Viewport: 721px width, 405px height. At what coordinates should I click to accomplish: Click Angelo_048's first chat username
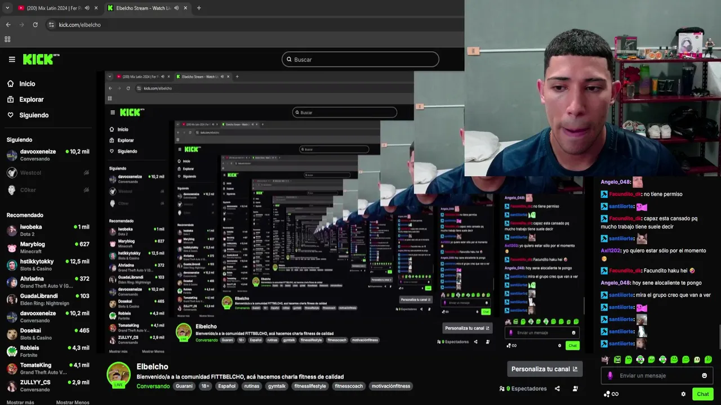[x=616, y=182]
